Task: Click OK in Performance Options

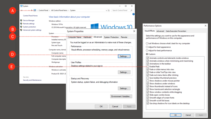Action: click(x=176, y=115)
